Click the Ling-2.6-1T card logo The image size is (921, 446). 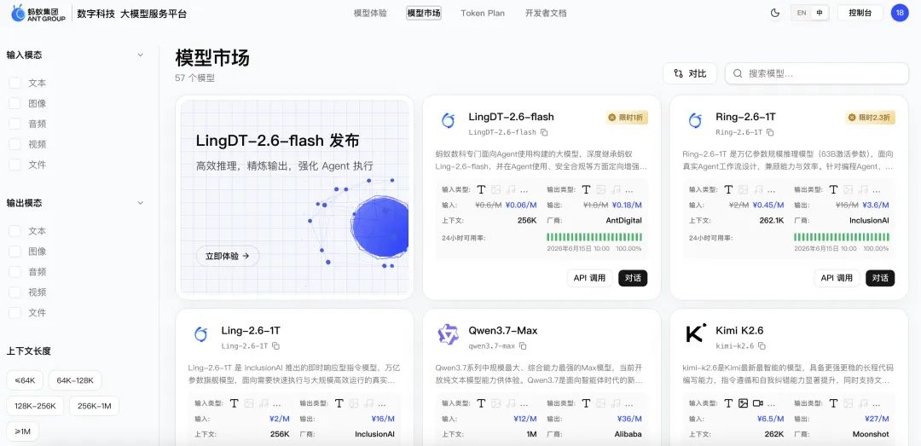coord(201,334)
